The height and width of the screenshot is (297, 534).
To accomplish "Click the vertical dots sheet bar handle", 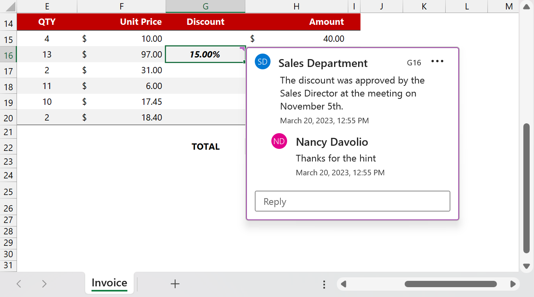I will click(324, 284).
